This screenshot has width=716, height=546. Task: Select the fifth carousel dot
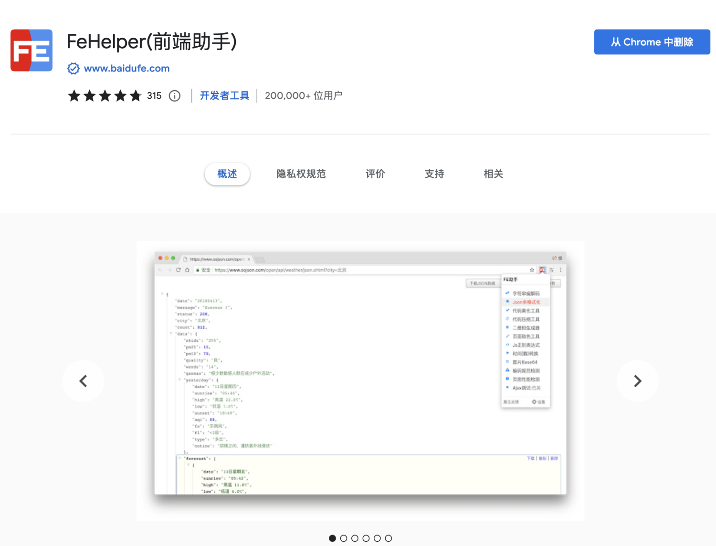(377, 538)
